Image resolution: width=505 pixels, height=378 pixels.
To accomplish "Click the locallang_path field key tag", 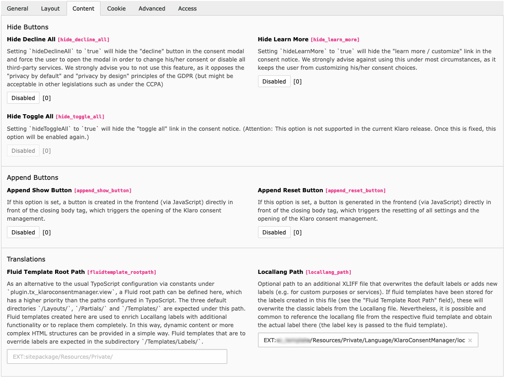I will click(x=328, y=272).
